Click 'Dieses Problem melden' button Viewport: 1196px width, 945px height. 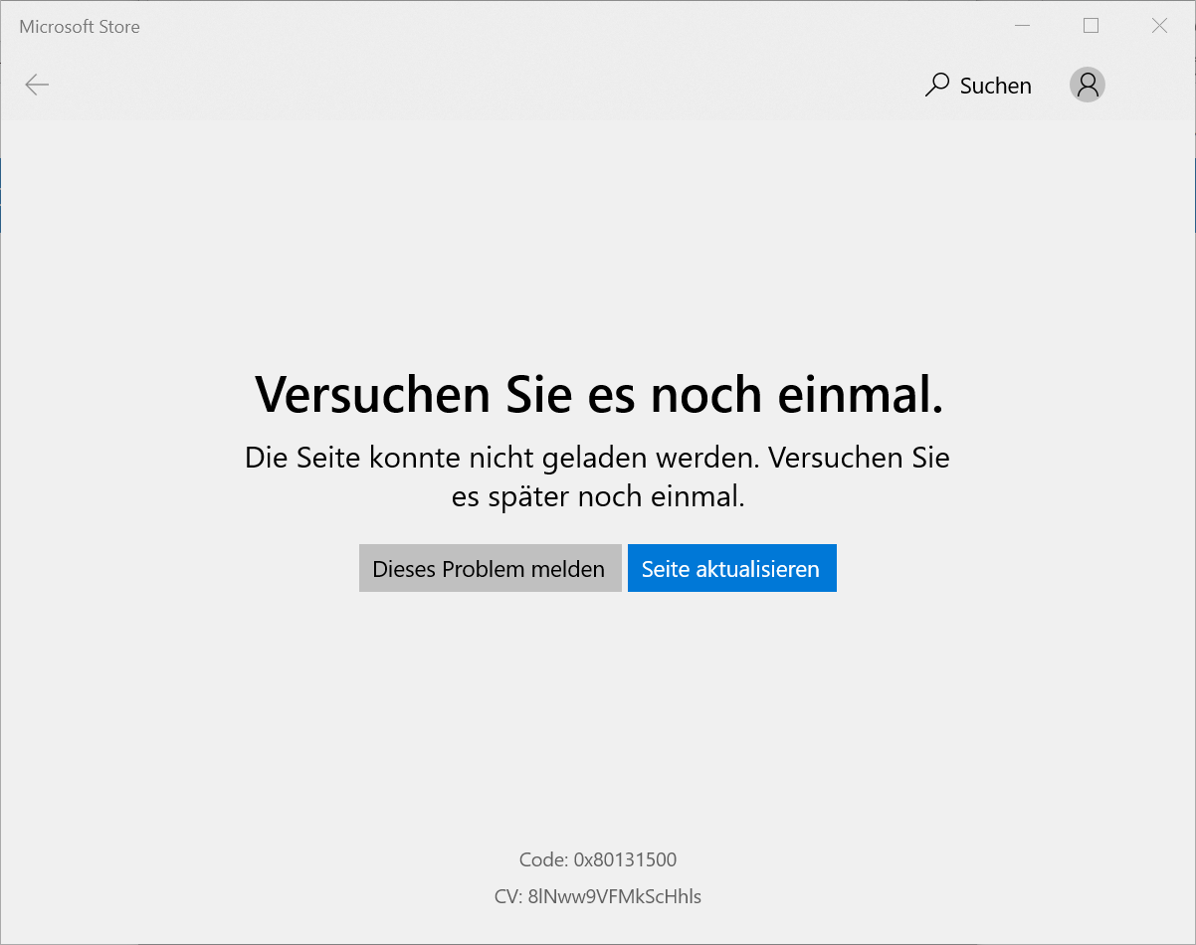490,568
